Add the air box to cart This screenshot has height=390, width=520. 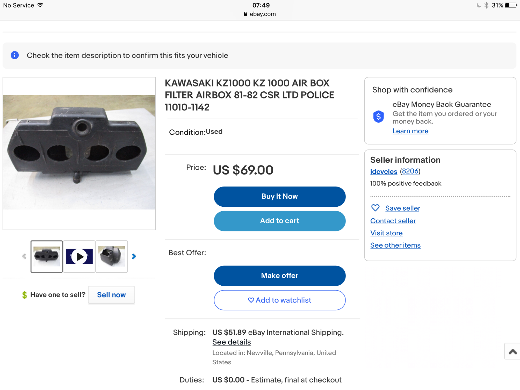click(x=279, y=221)
